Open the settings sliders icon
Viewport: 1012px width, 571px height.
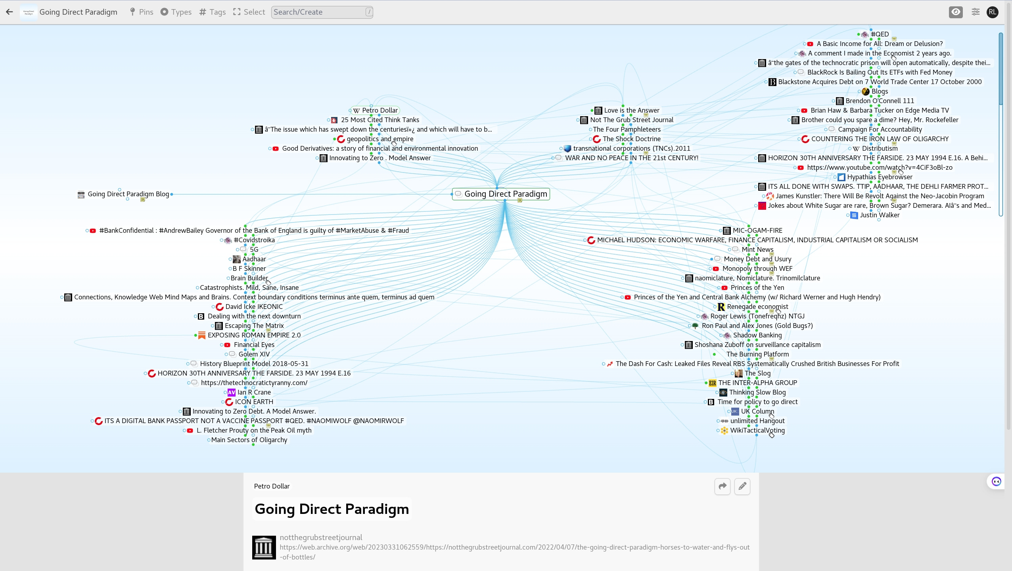pos(976,12)
